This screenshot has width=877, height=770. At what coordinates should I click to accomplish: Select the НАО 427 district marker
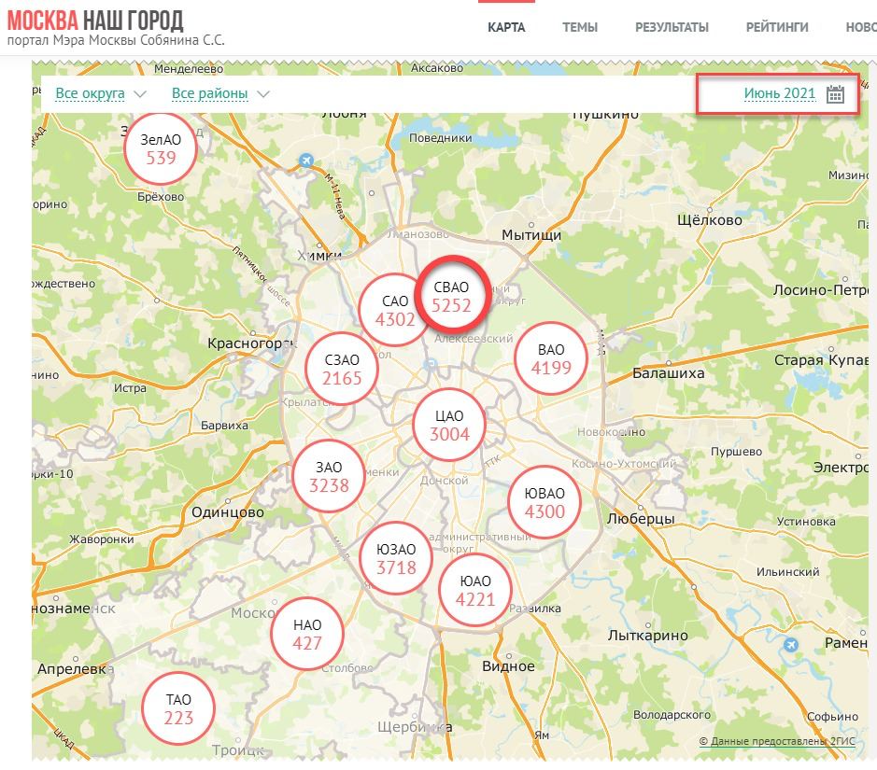point(307,634)
